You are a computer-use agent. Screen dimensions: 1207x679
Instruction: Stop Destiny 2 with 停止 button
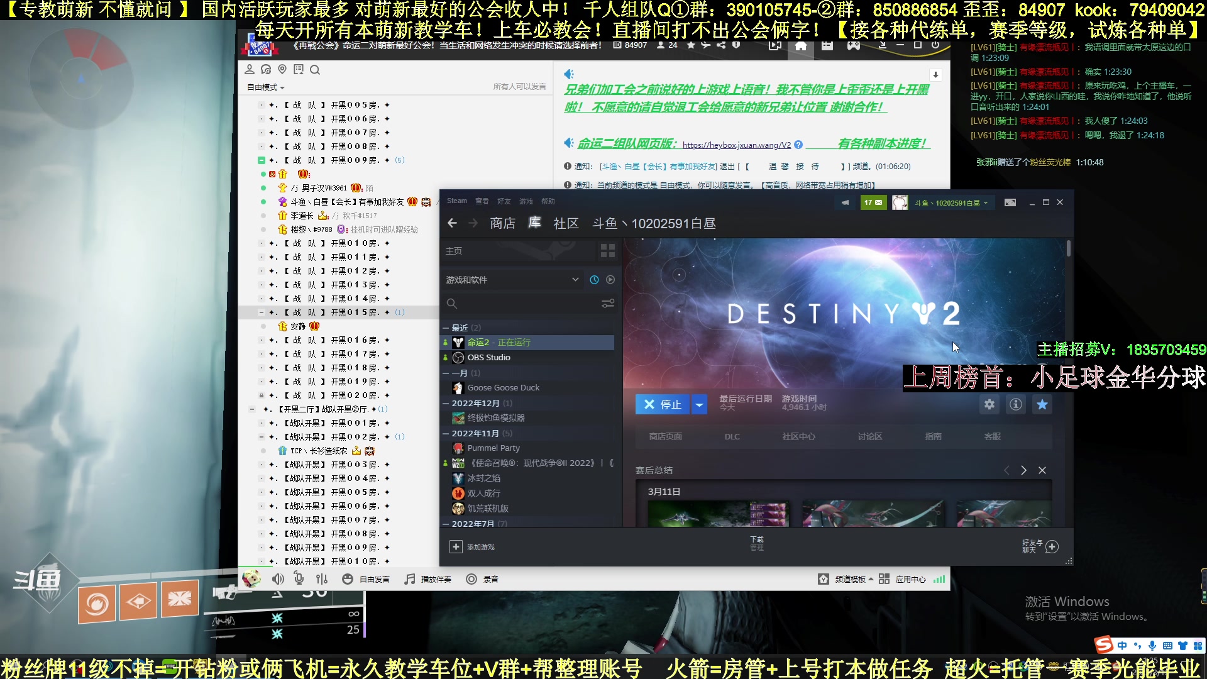pos(663,404)
